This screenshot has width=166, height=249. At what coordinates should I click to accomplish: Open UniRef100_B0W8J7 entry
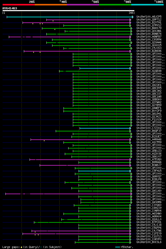(149, 165)
